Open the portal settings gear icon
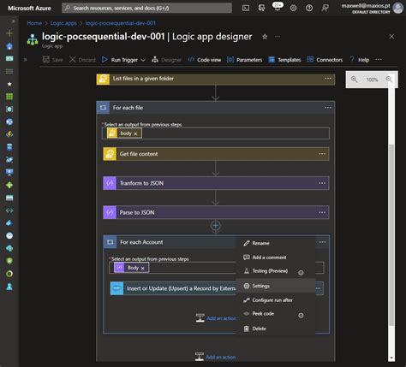 tap(293, 8)
